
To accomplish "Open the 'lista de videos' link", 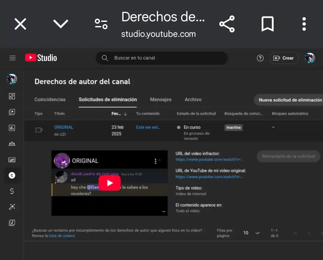I will [62, 236].
